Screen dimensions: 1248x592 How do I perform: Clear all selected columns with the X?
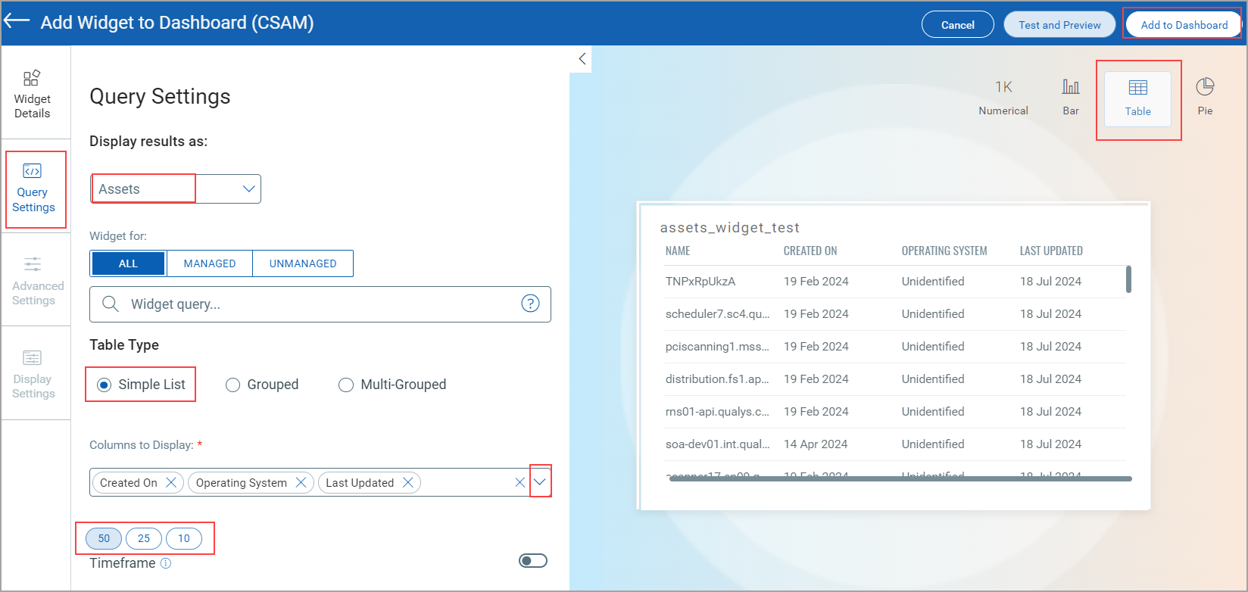tap(520, 482)
